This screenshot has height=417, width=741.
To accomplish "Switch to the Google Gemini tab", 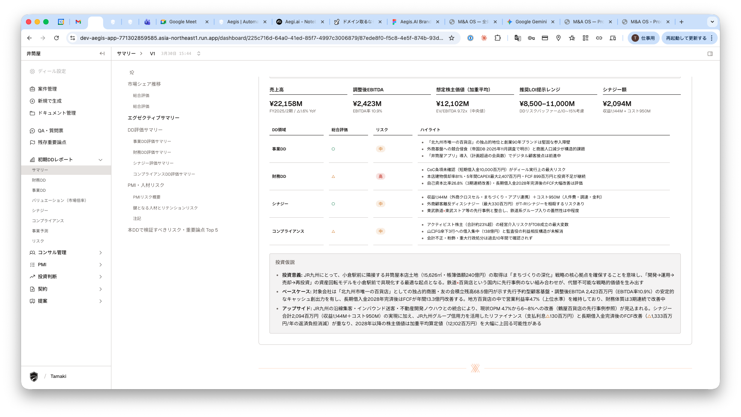I will click(531, 22).
